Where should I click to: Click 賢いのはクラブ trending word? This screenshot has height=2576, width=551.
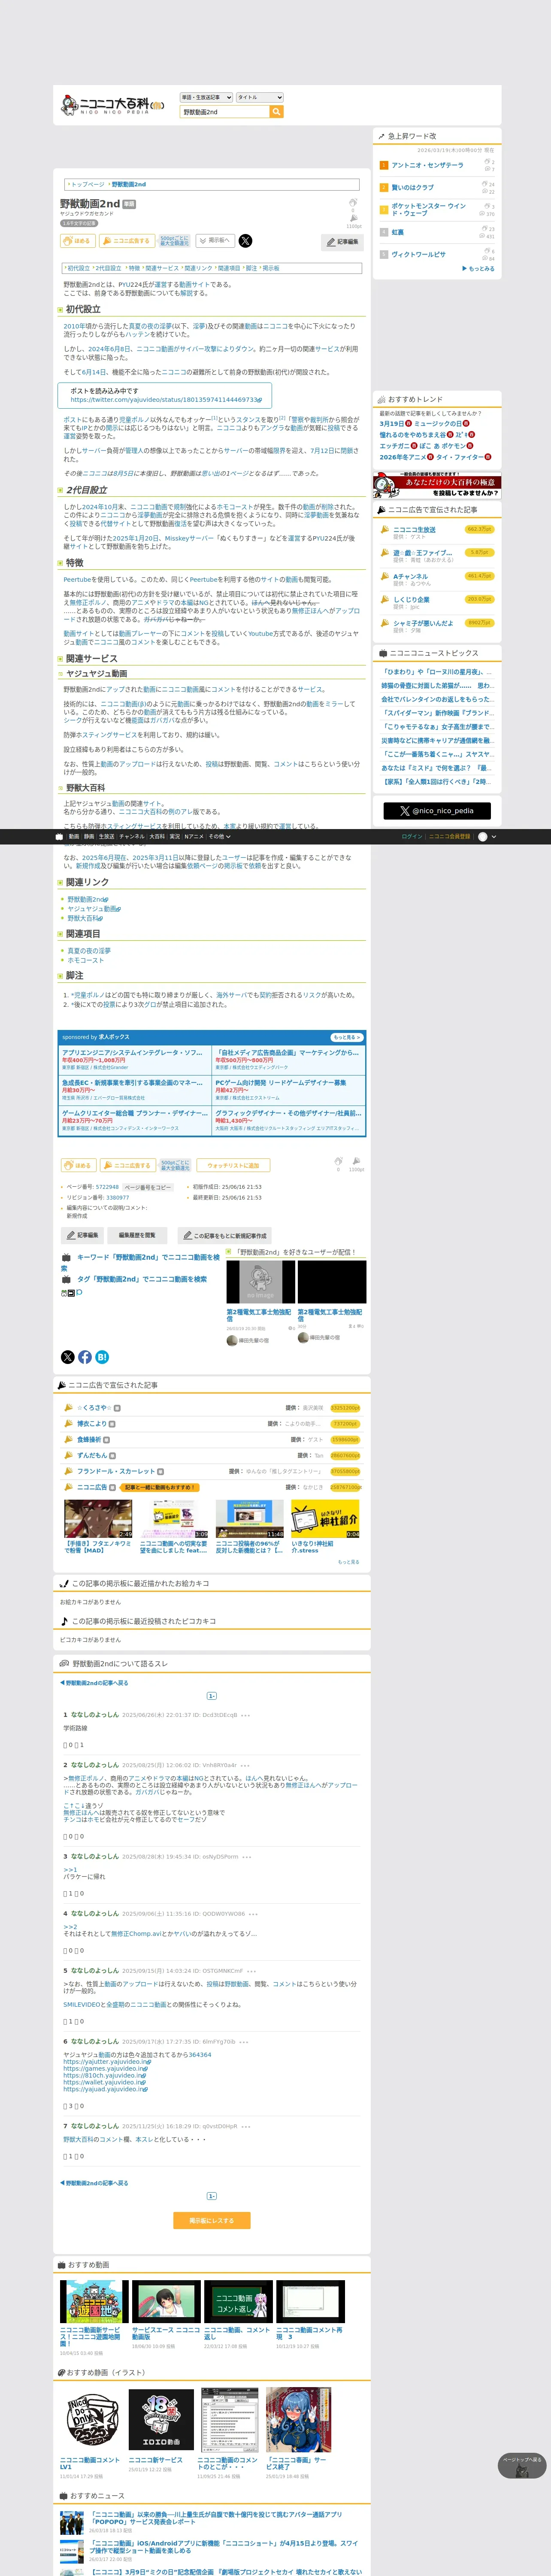coord(412,187)
